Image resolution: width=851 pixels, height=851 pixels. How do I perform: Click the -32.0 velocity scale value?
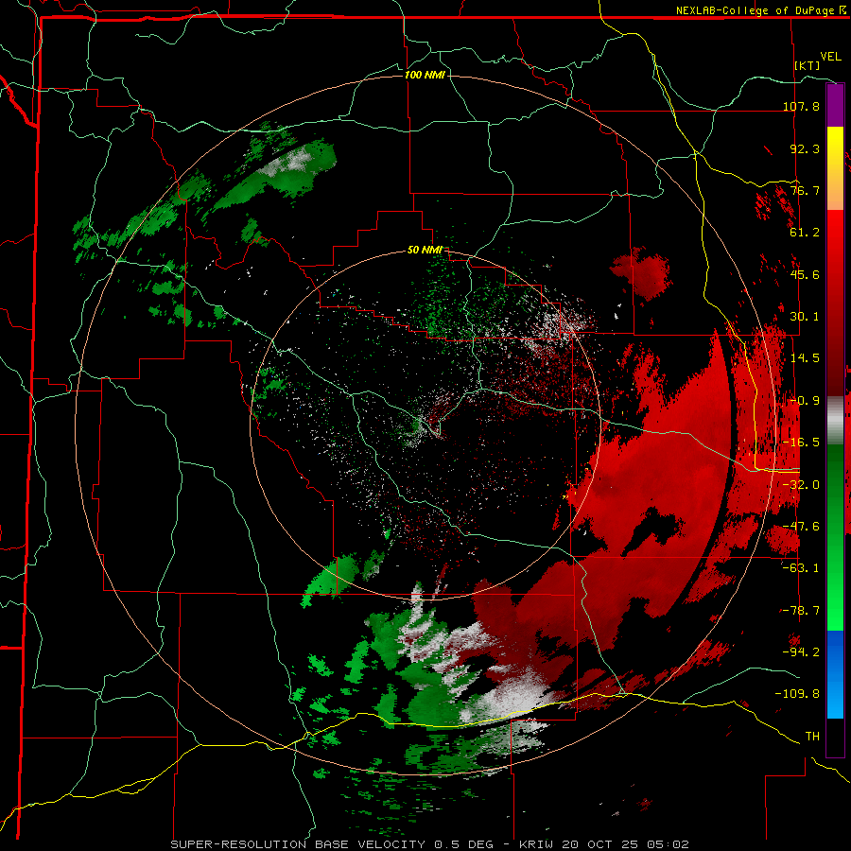(x=802, y=485)
